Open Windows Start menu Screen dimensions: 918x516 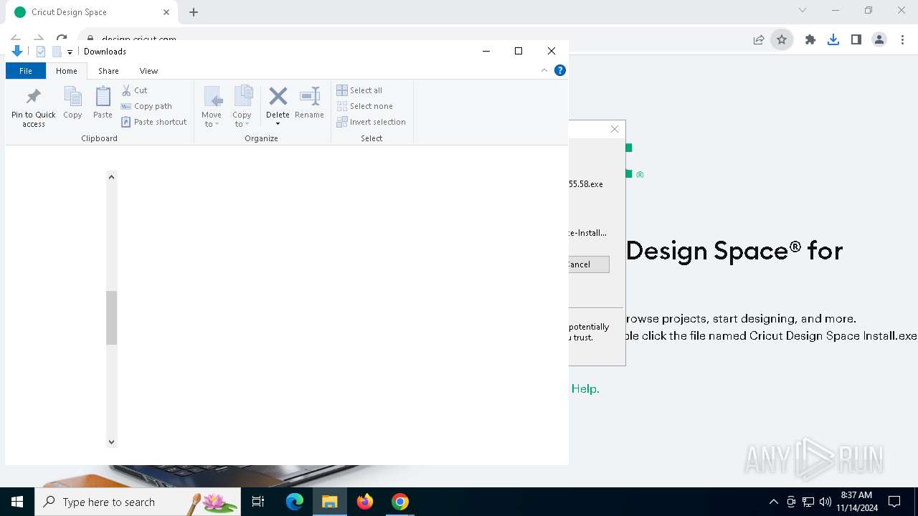pos(17,502)
